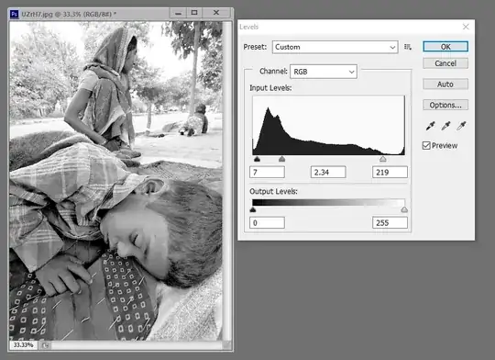Click the horizontal scrollbar of document window

point(136,345)
